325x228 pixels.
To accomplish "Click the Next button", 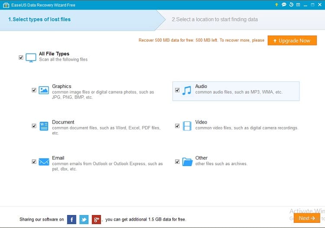I will coord(307,218).
